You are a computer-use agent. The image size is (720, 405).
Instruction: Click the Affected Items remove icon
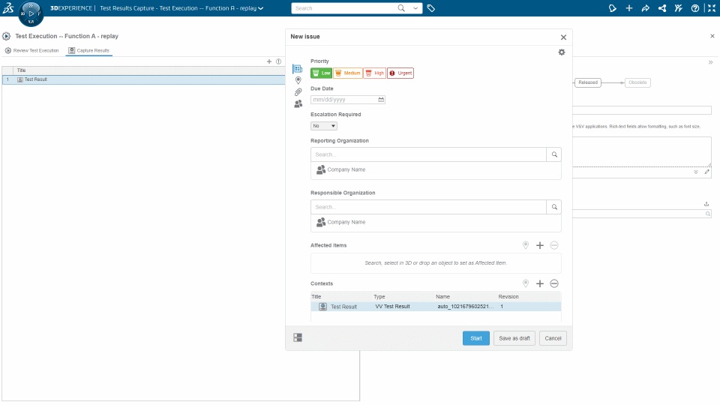coord(554,246)
